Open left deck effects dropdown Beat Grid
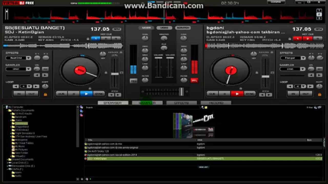 (x=18, y=58)
